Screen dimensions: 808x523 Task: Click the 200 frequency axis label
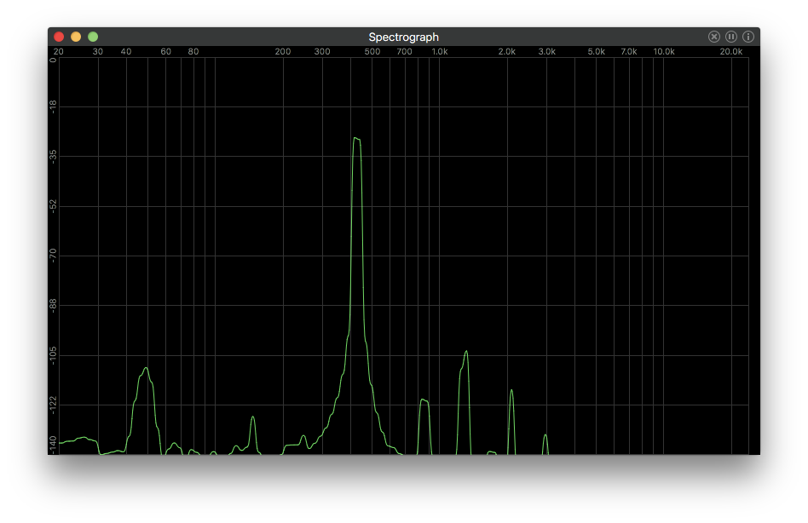[x=283, y=51]
